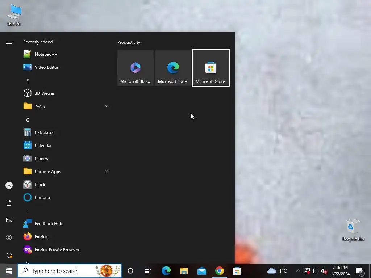
Task: Show hidden system tray icons
Action: [x=298, y=271]
